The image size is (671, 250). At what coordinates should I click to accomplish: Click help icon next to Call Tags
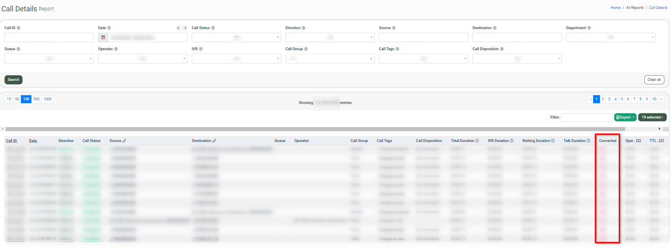397,49
